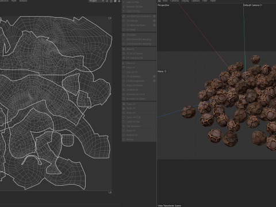This screenshot has height=207, width=276.
Task: Open the viewport Cameras menu
Action: coord(174,1)
